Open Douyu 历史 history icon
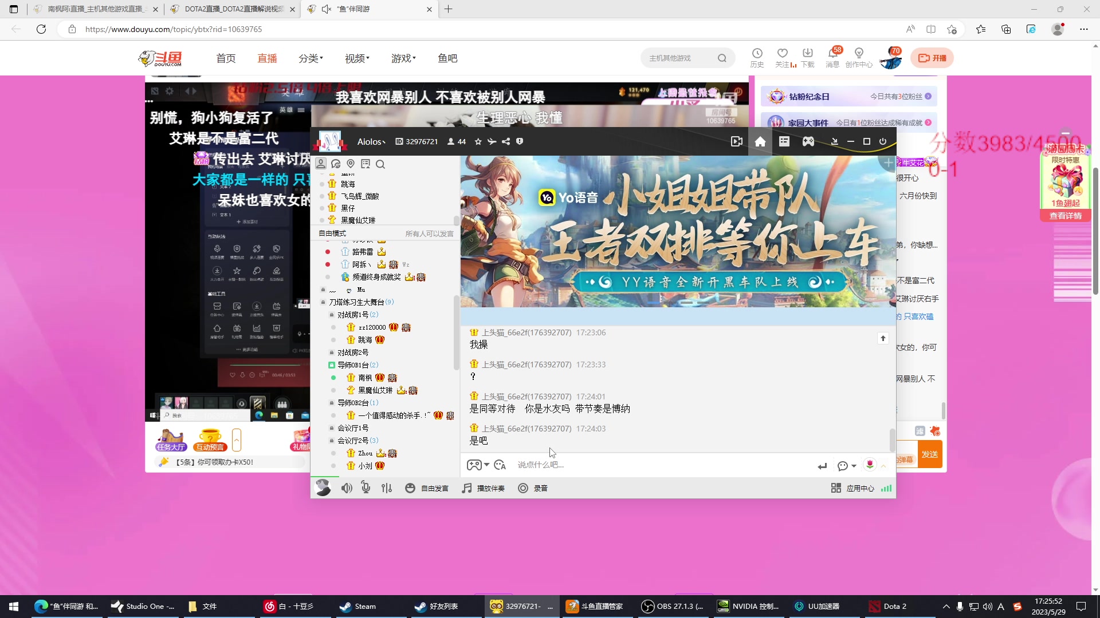This screenshot has width=1100, height=618. pos(757,57)
